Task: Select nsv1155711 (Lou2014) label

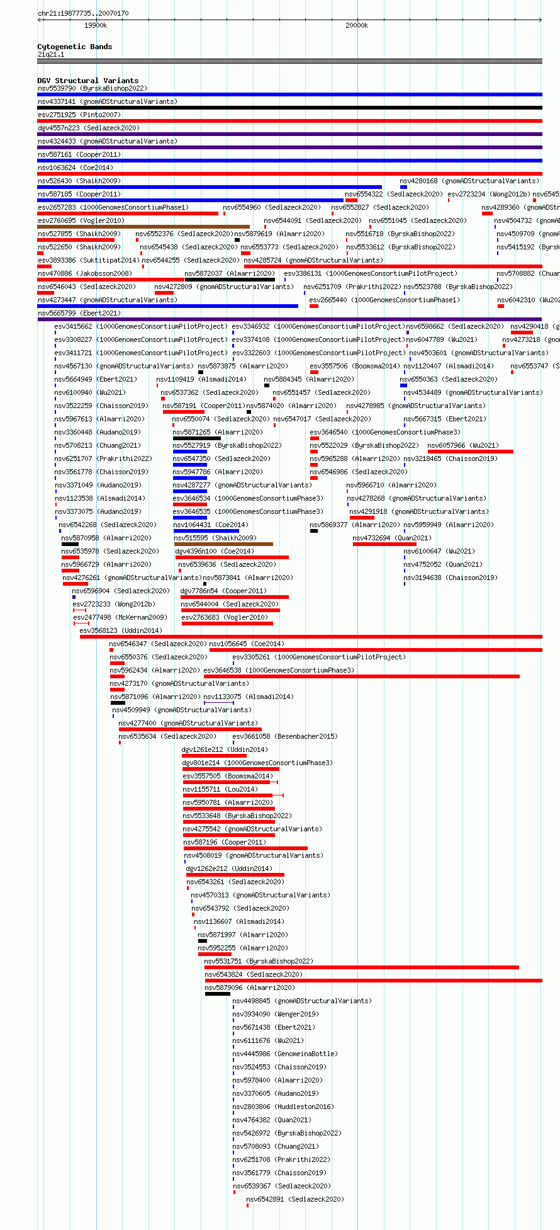Action: (x=221, y=789)
